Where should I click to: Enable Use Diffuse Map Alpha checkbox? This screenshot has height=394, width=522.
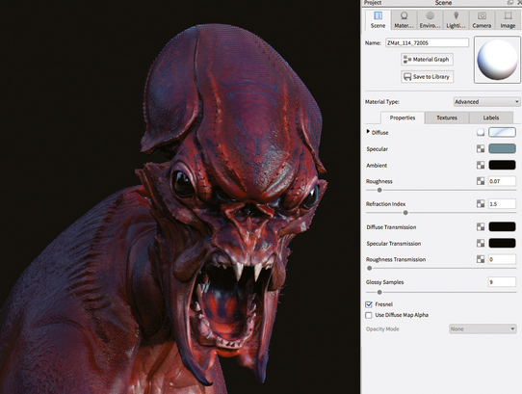click(369, 315)
